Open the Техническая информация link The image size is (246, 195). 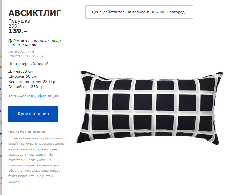pyautogui.click(x=34, y=96)
